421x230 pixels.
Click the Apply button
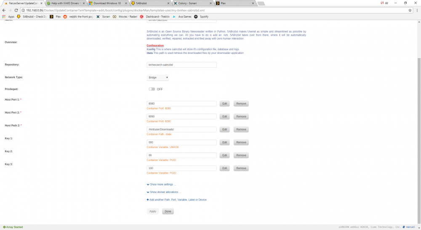(x=153, y=211)
